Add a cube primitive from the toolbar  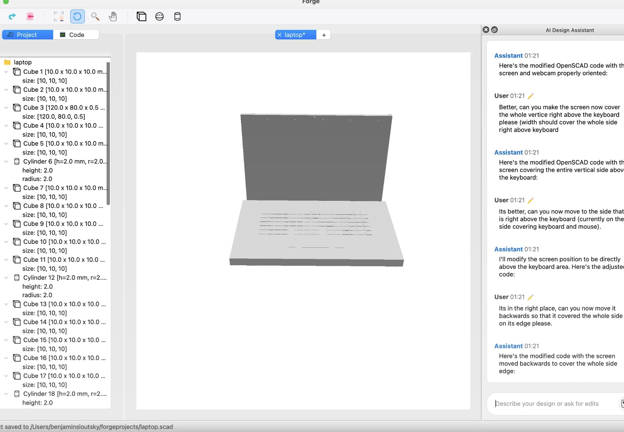pyautogui.click(x=141, y=16)
